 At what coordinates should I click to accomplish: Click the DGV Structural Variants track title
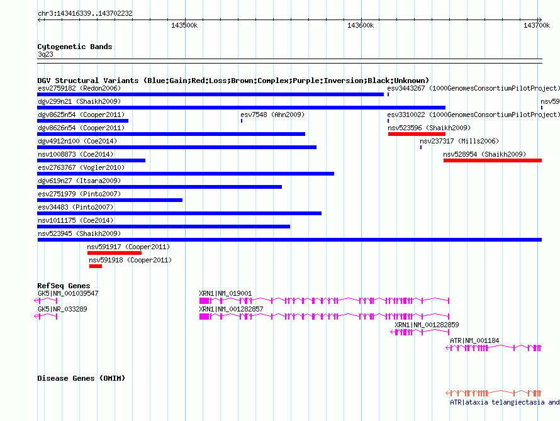click(x=233, y=81)
